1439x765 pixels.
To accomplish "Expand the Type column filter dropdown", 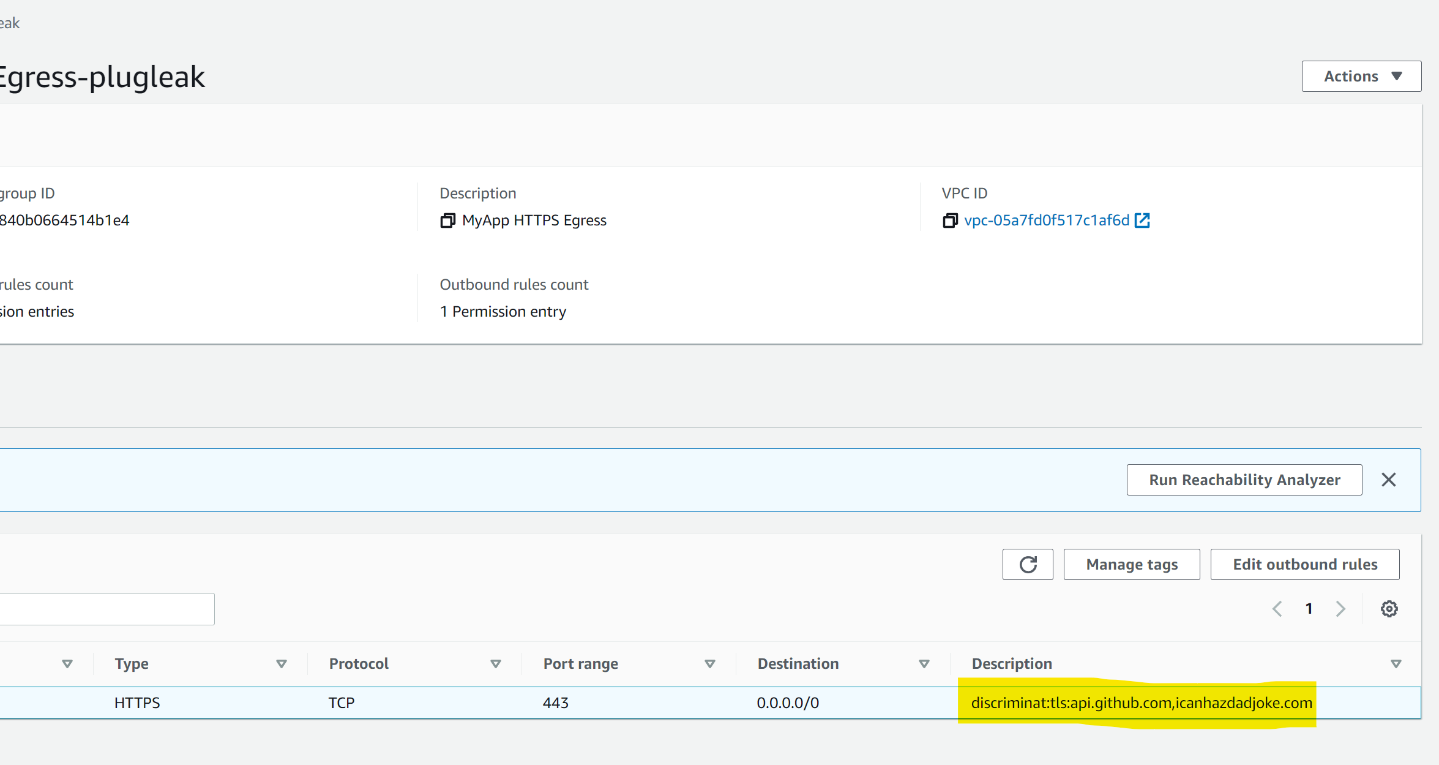I will pos(283,663).
